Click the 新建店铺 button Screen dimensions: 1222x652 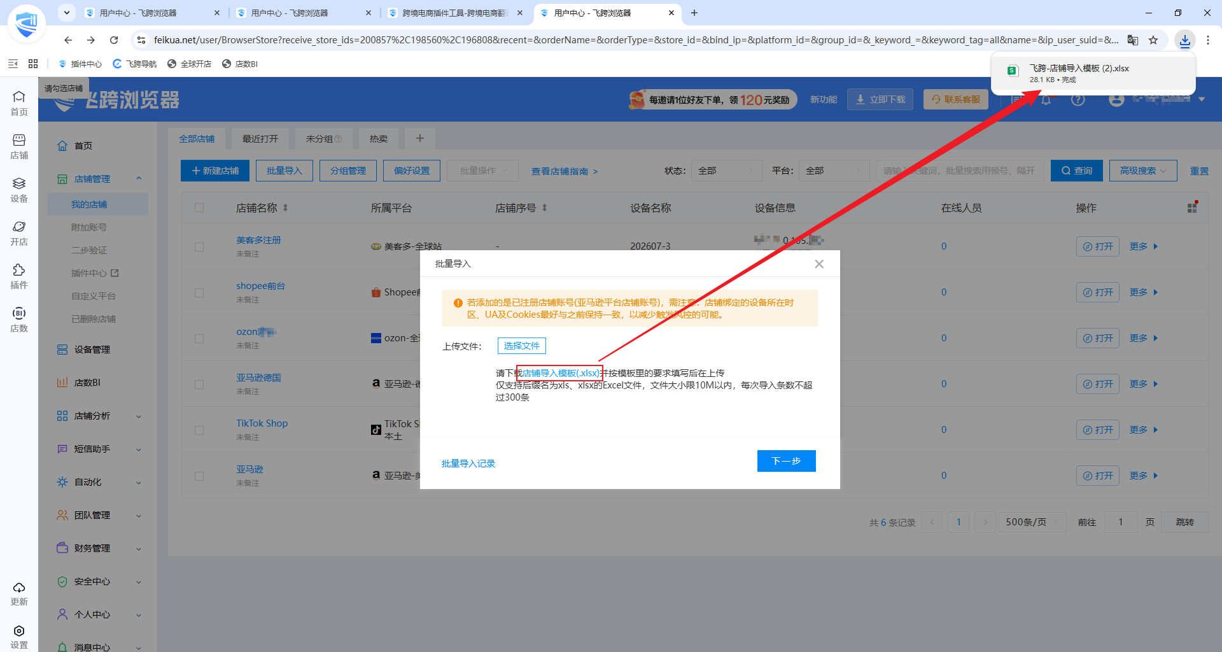[x=215, y=171]
